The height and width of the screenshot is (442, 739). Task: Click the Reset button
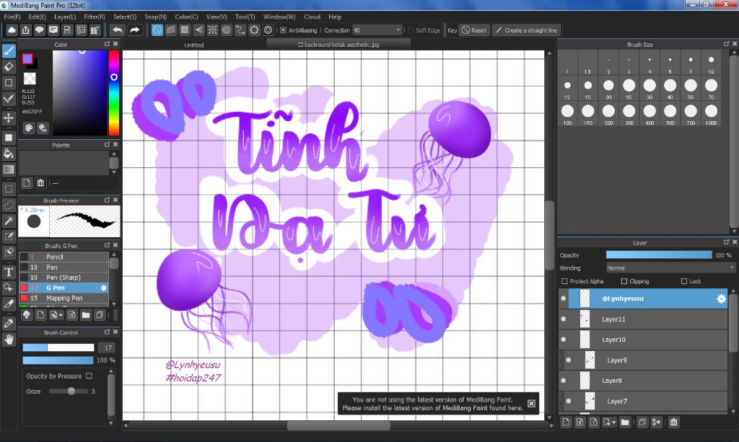[474, 30]
